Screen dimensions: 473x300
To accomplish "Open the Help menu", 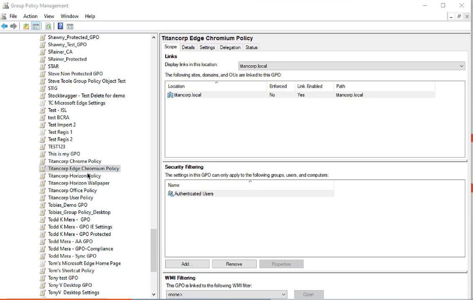I will tap(90, 16).
